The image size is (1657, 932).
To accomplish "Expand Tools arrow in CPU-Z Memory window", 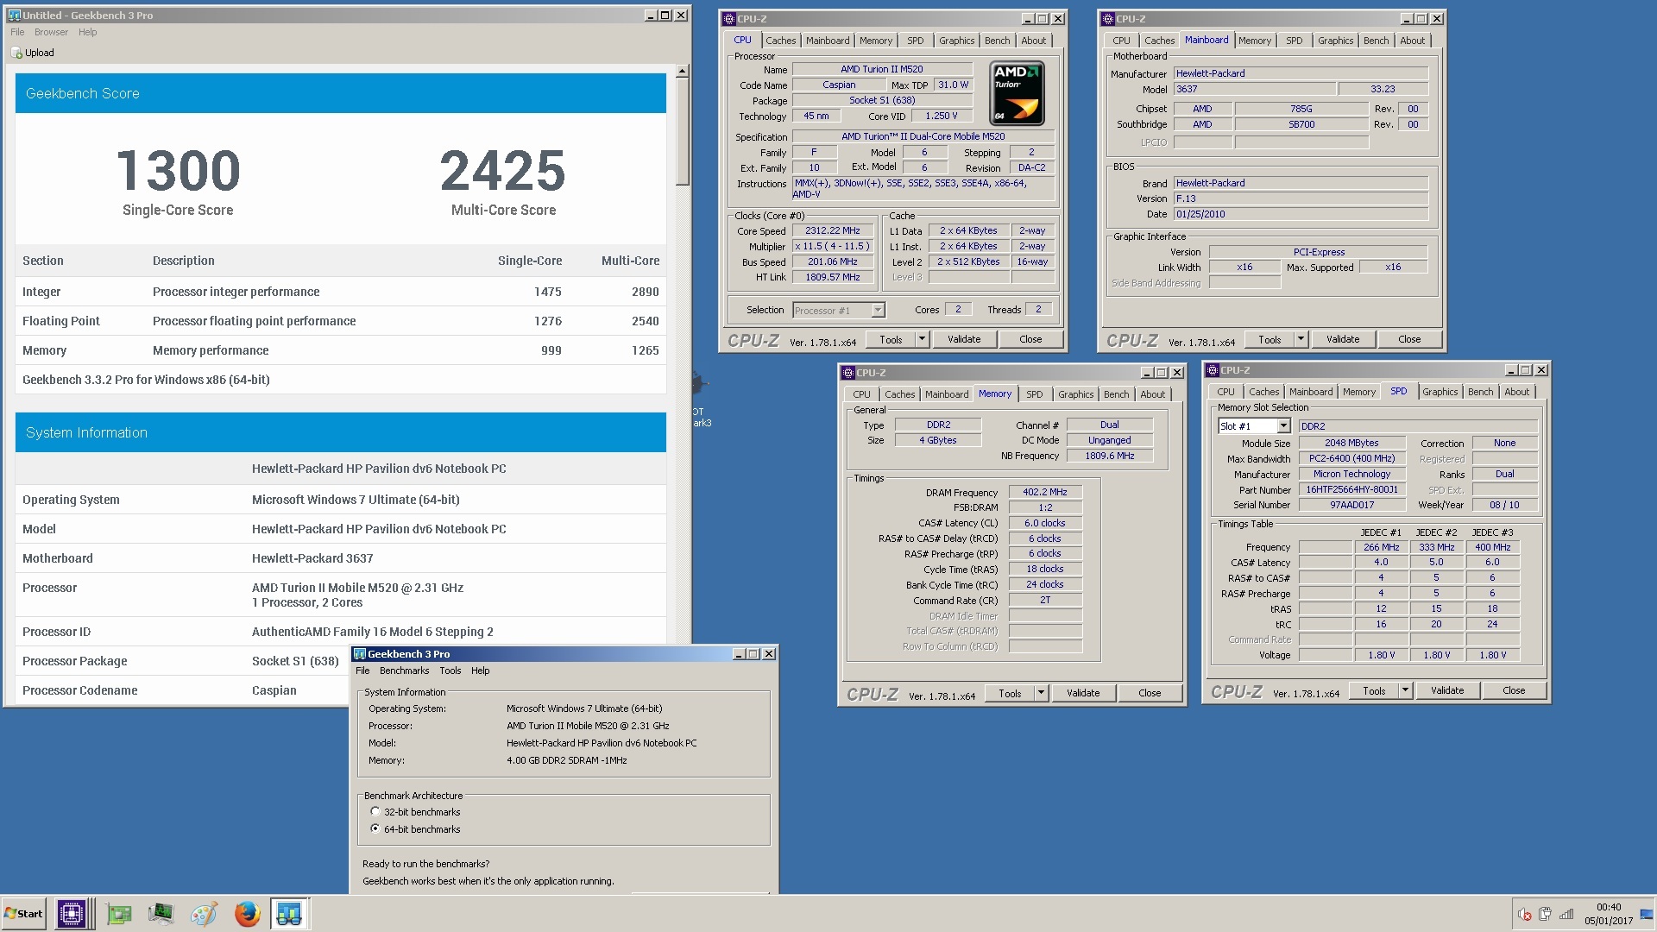I will 1041,693.
